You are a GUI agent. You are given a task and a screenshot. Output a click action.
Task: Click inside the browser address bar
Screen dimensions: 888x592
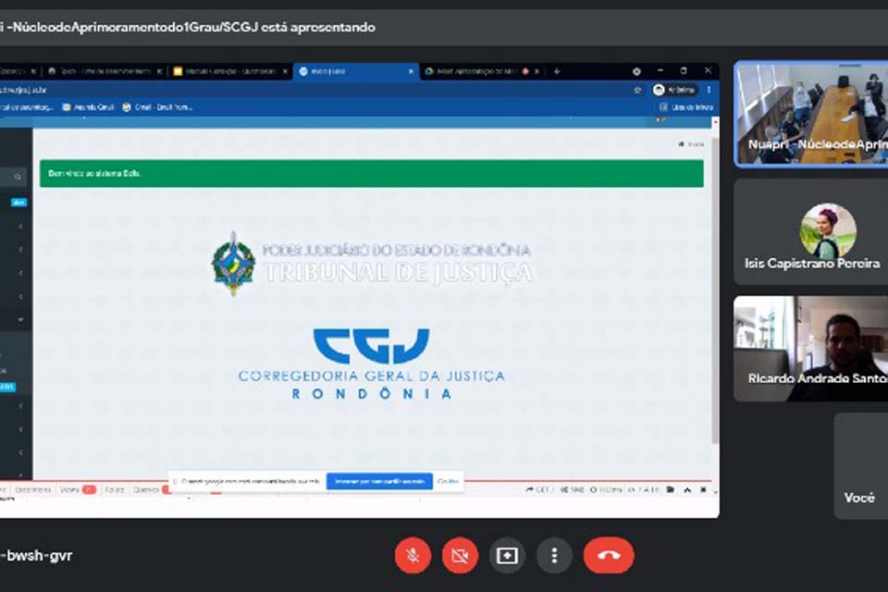coord(277,90)
